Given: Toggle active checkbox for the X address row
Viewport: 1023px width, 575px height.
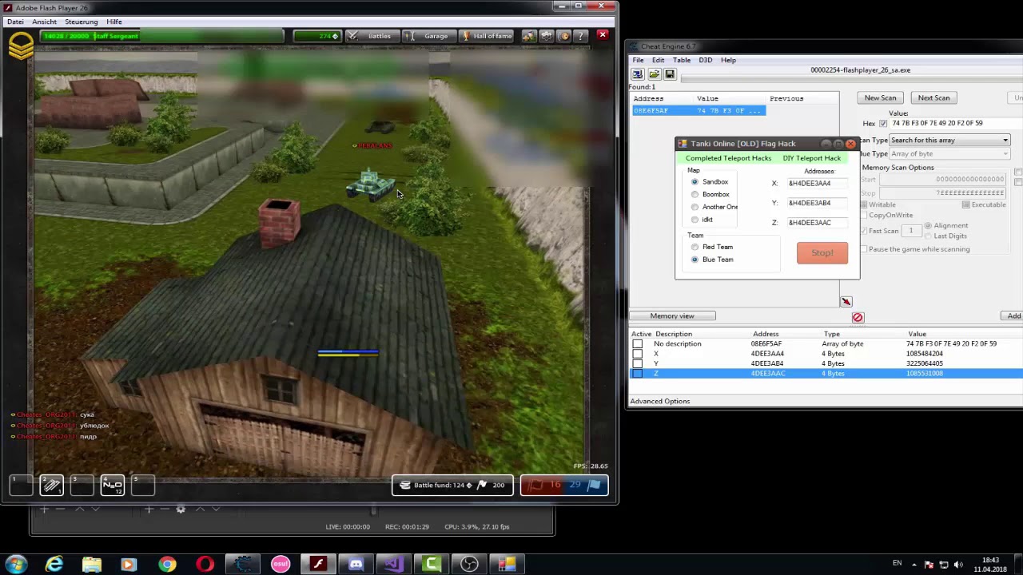Looking at the screenshot, I should [637, 354].
